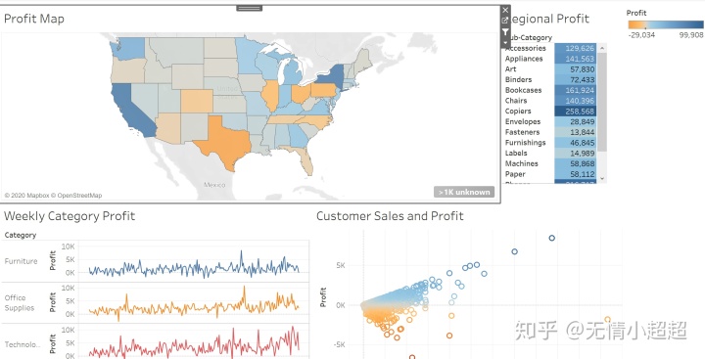Click scroll down arrow in Regional Profit list

(602, 178)
